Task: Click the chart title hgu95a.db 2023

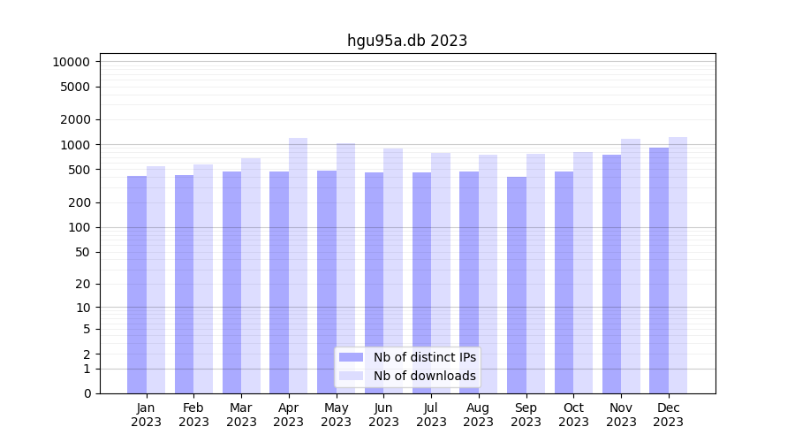Action: pyautogui.click(x=407, y=41)
